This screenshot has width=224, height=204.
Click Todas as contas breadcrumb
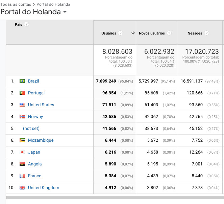(16, 4)
